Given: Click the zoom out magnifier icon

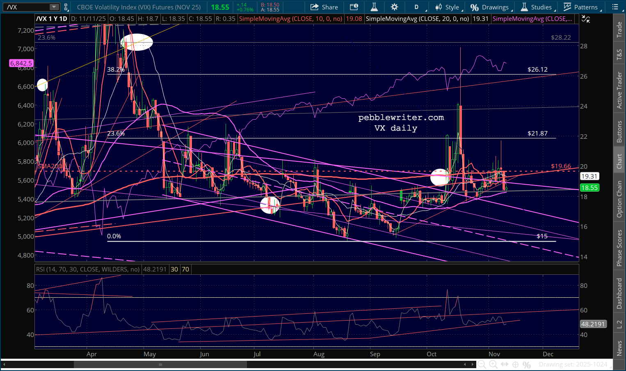Looking at the screenshot, I should click(x=482, y=364).
